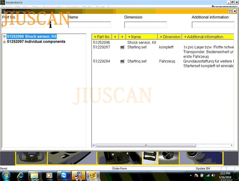239x181 pixels.
Task: Select 51252096 Shock sensor, Kit tree item
Action: [x=32, y=36]
